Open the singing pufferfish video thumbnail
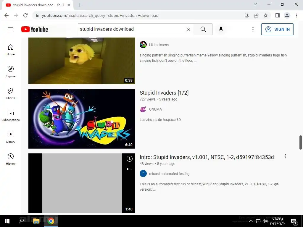This screenshot has width=303, height=227. click(x=82, y=61)
